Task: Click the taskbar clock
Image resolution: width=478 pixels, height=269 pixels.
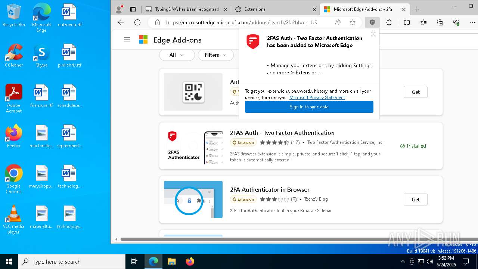Action: coord(446,262)
